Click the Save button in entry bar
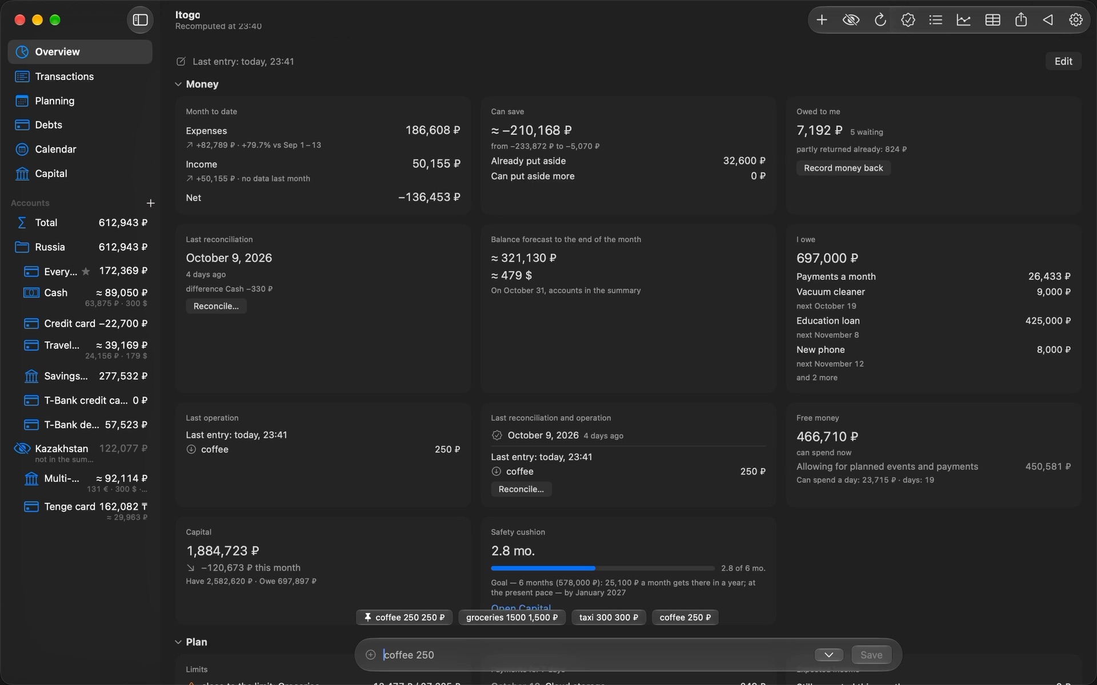 point(871,655)
